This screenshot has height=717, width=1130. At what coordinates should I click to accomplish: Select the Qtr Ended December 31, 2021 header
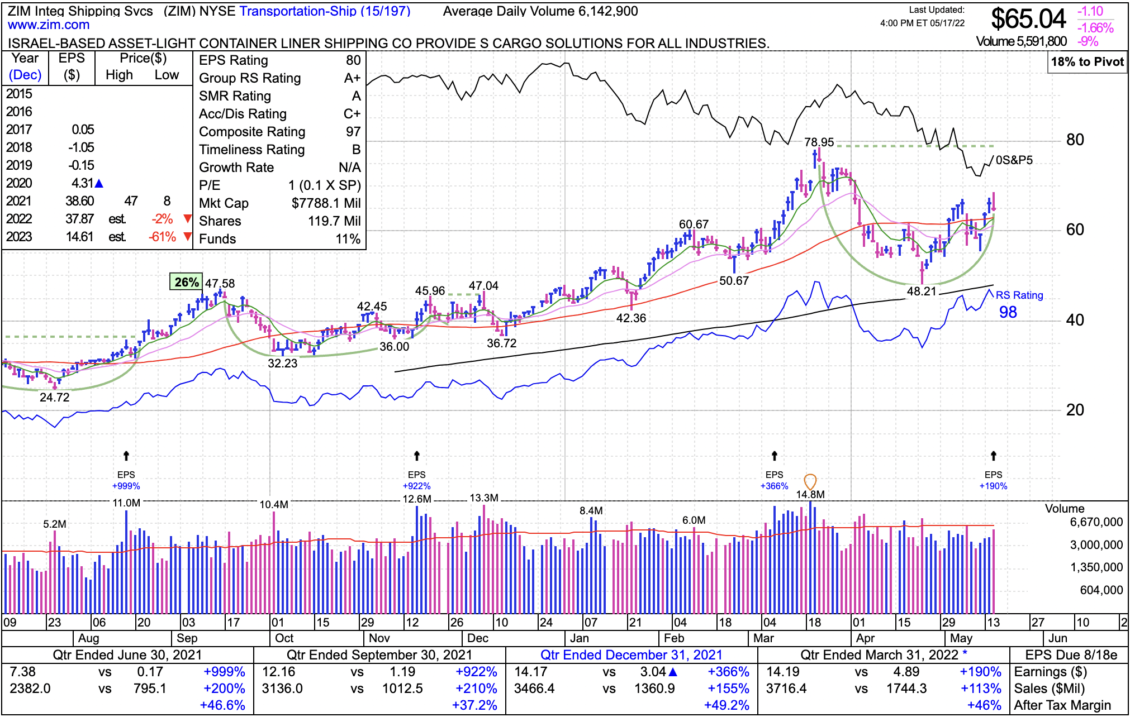[631, 655]
